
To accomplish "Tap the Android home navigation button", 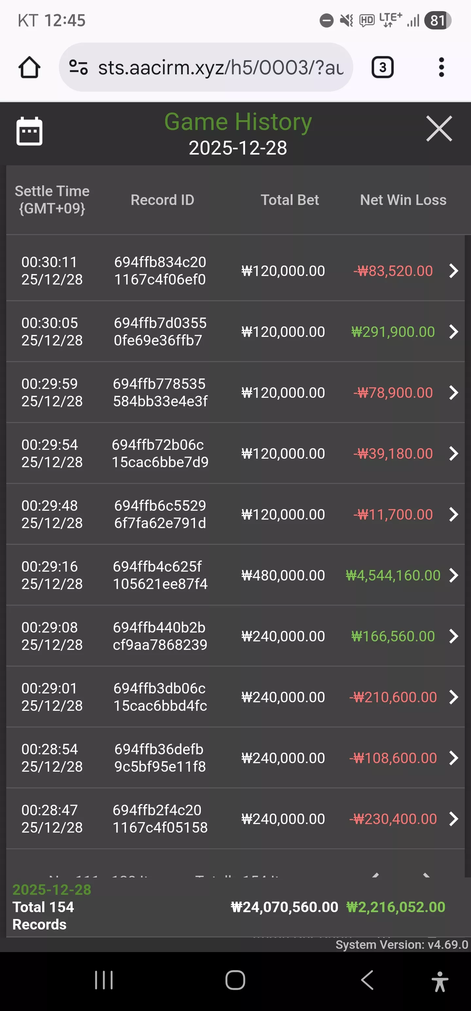I will point(235,980).
